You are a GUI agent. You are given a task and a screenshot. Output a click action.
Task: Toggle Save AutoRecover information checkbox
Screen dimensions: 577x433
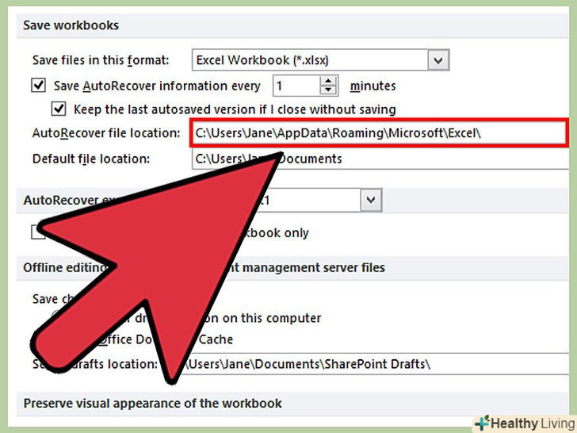(x=38, y=86)
